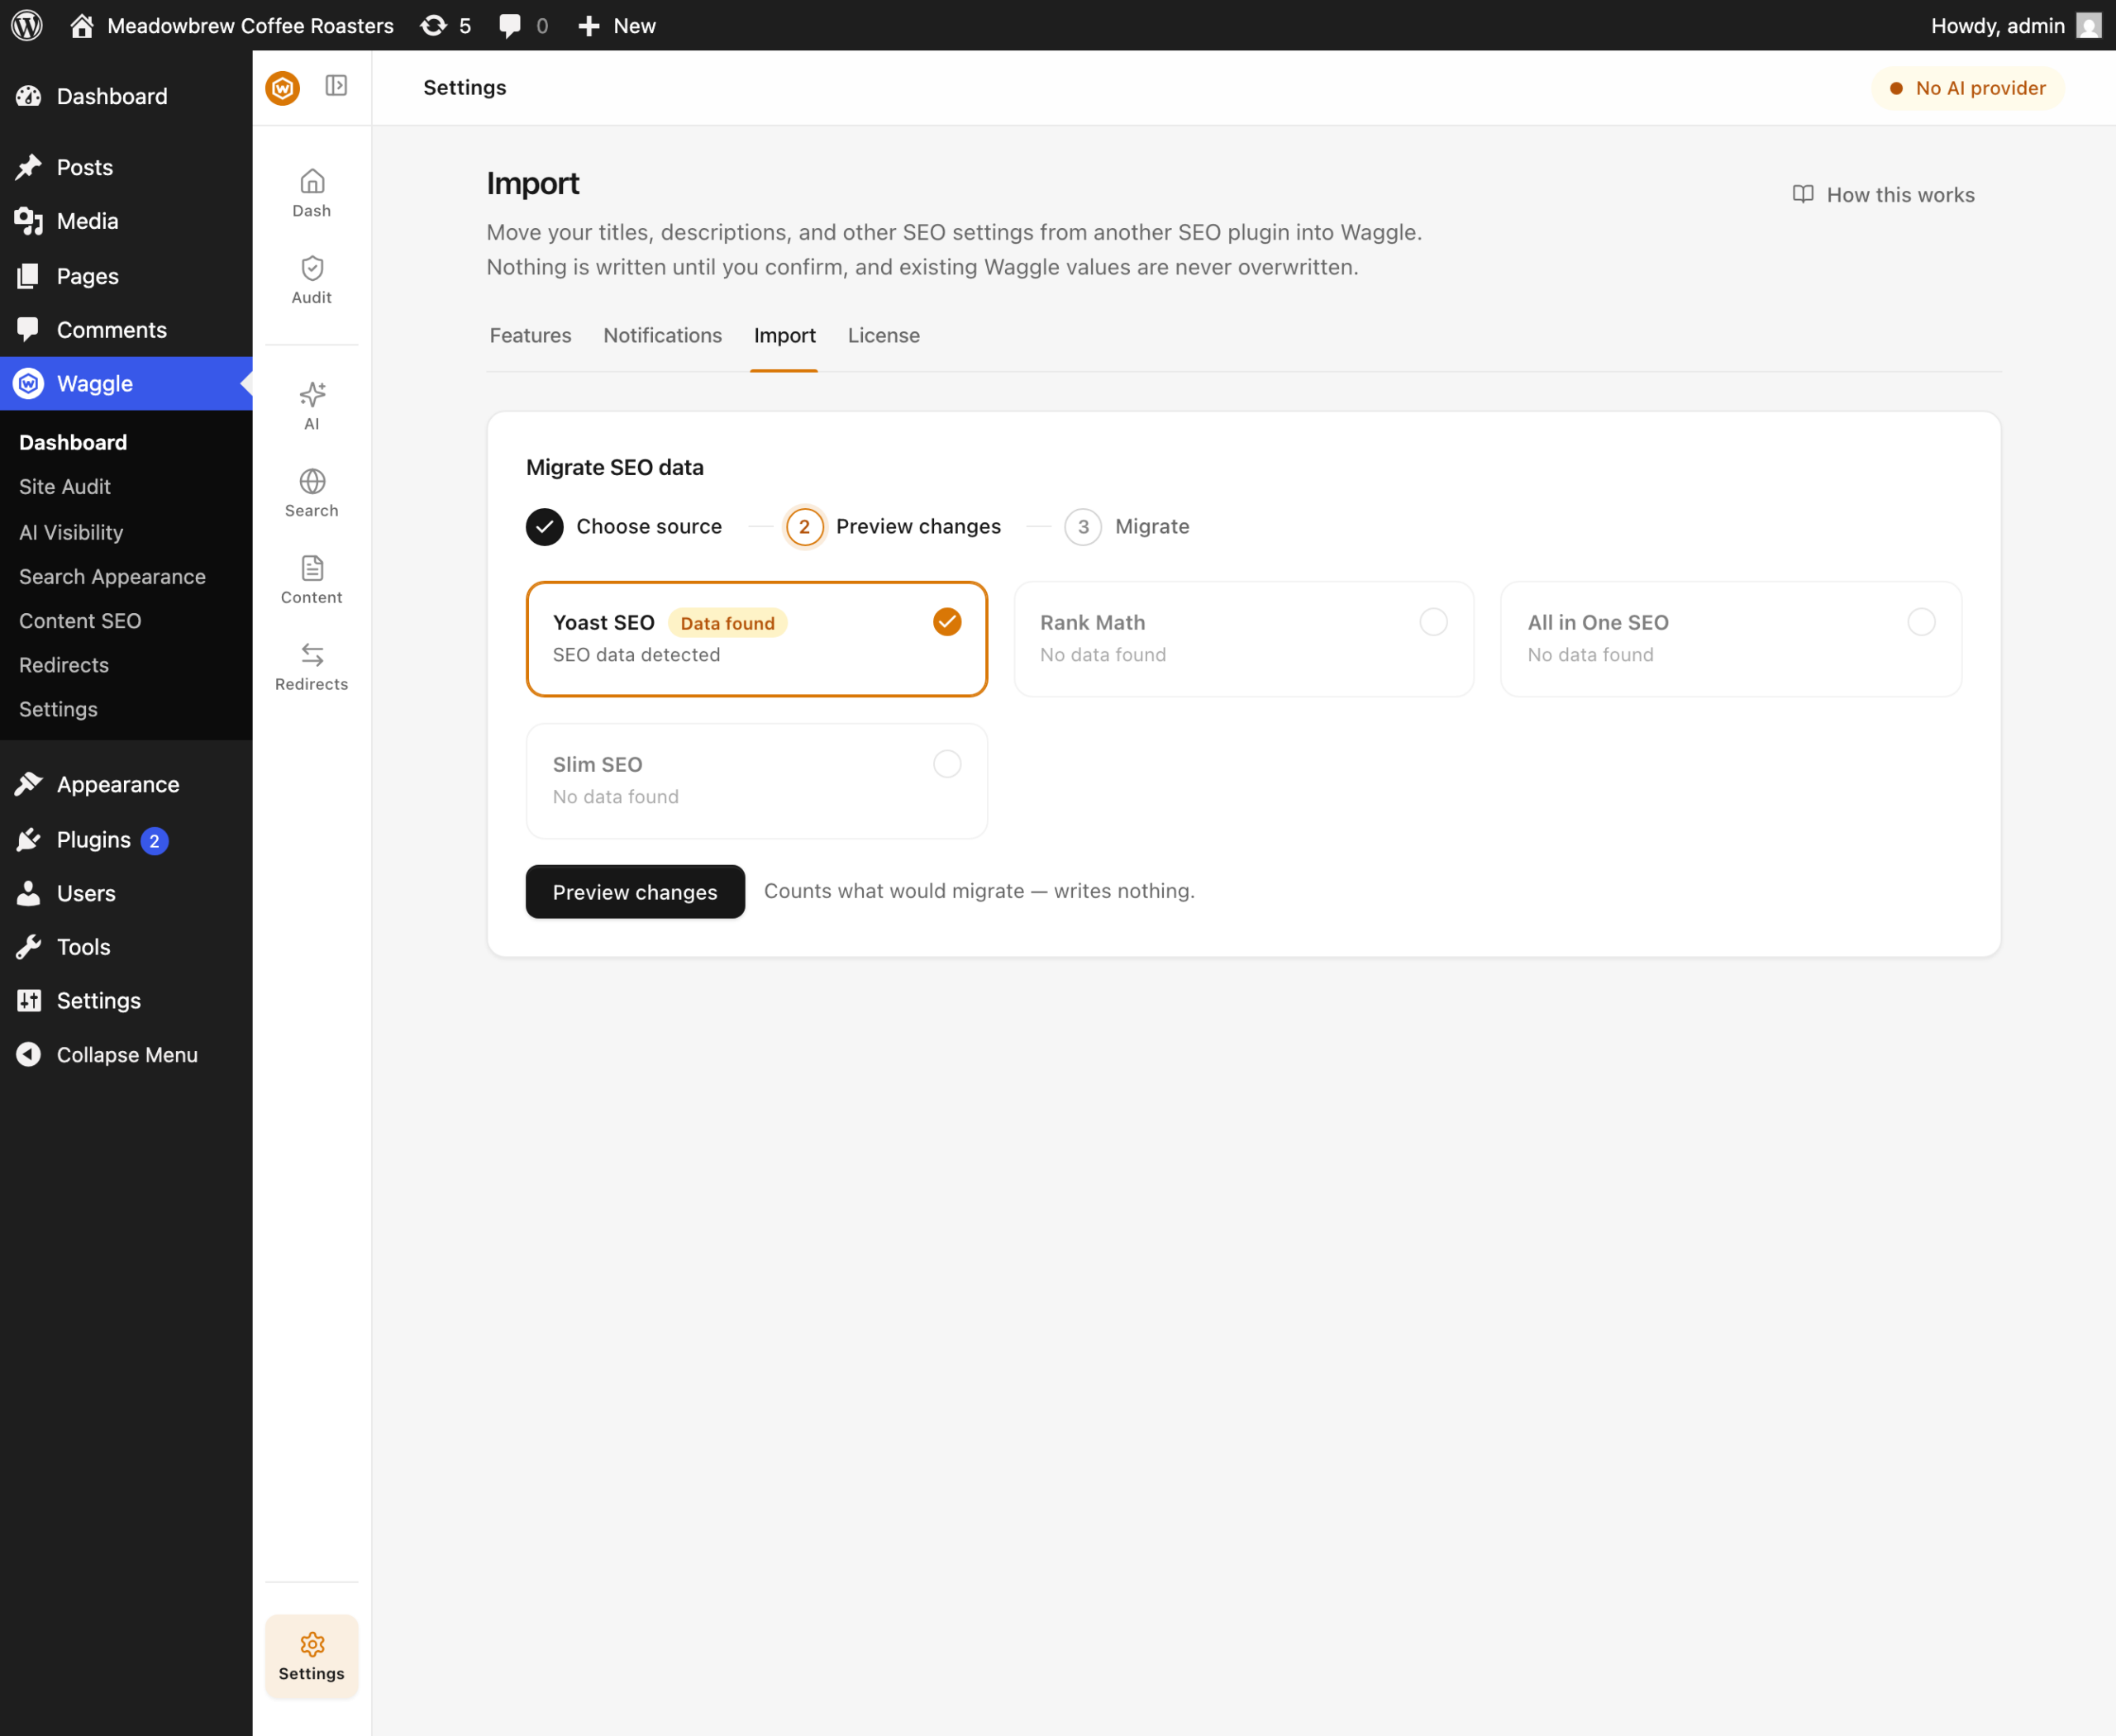Click the Preview changes button
Viewport: 2116px width, 1736px height.
636,892
